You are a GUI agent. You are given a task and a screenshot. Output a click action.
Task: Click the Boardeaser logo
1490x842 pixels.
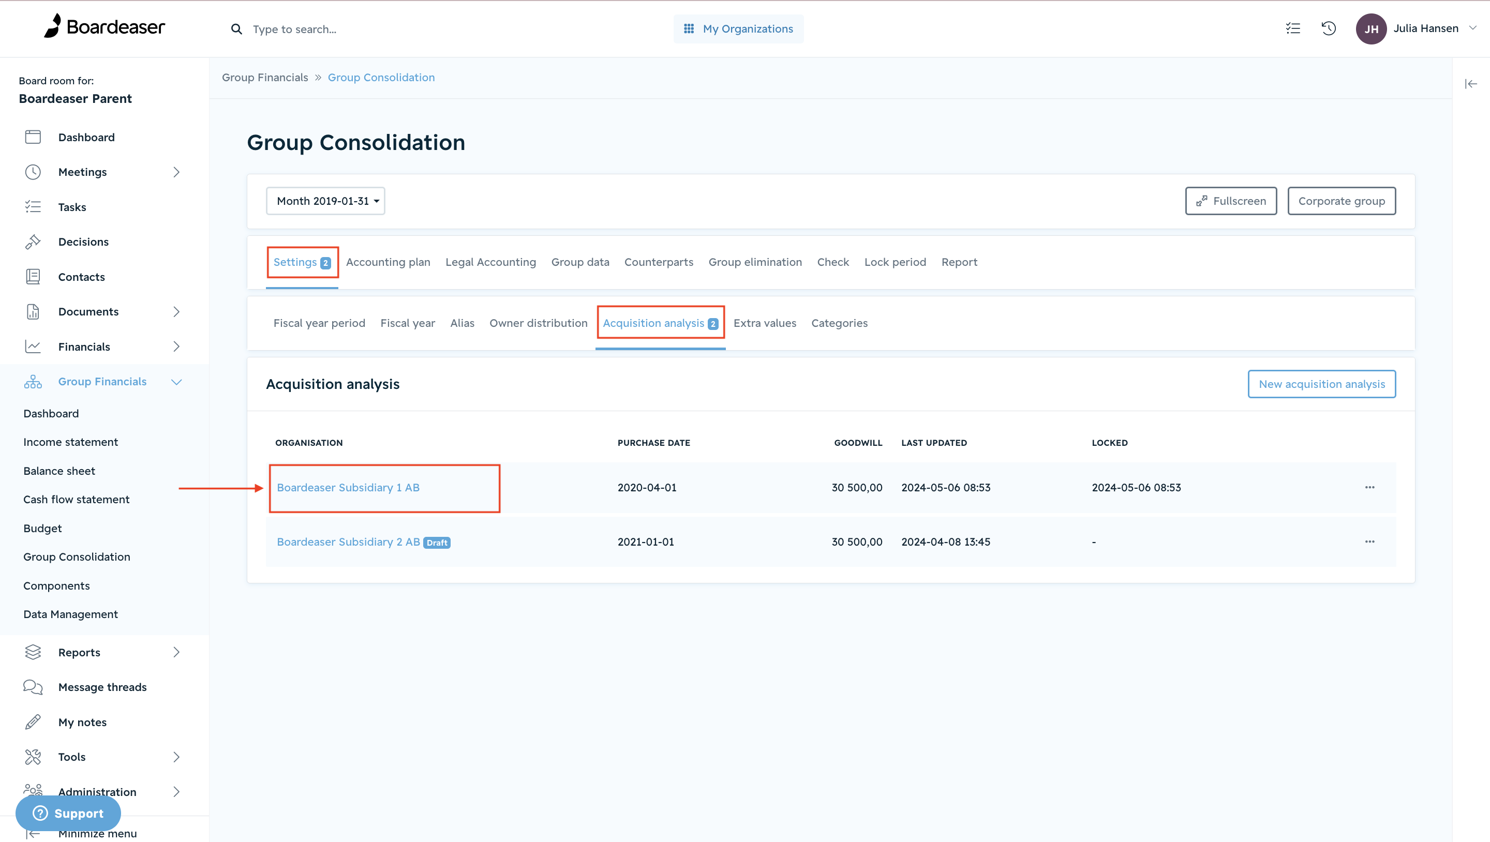tap(105, 26)
